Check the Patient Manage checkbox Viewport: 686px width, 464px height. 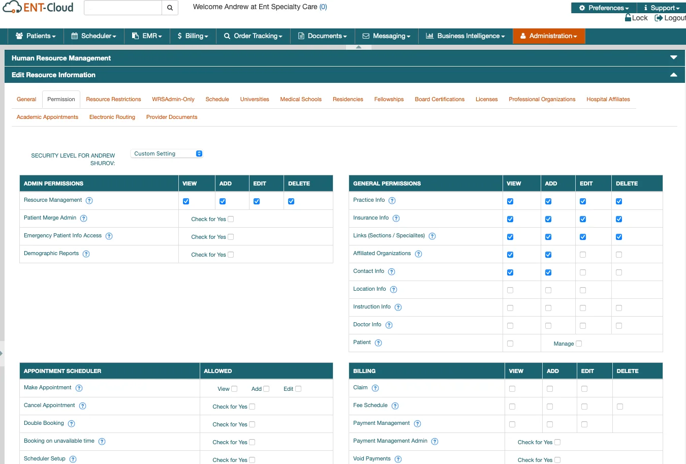point(579,344)
